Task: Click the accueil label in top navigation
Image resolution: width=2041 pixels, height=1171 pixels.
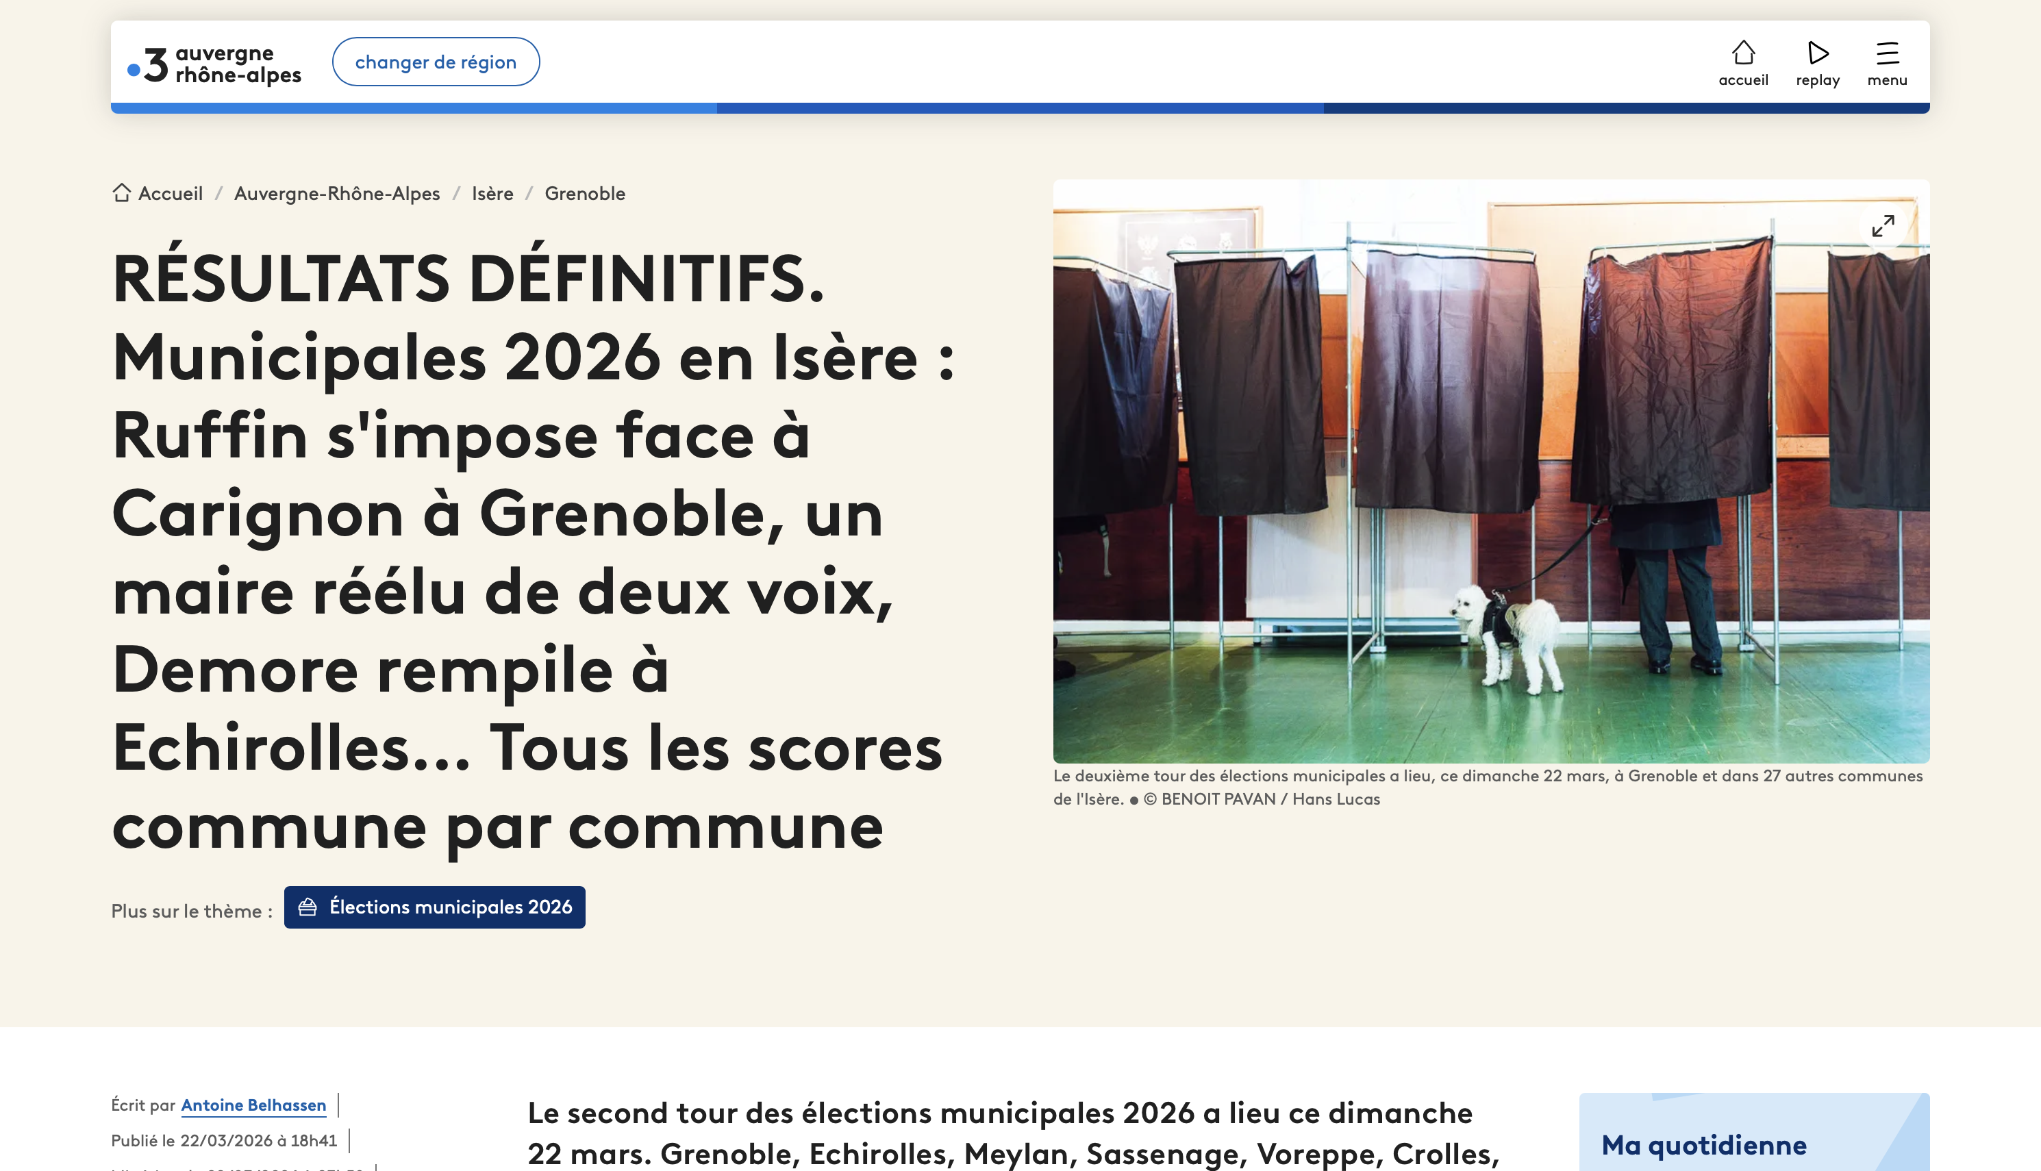Action: click(1742, 80)
